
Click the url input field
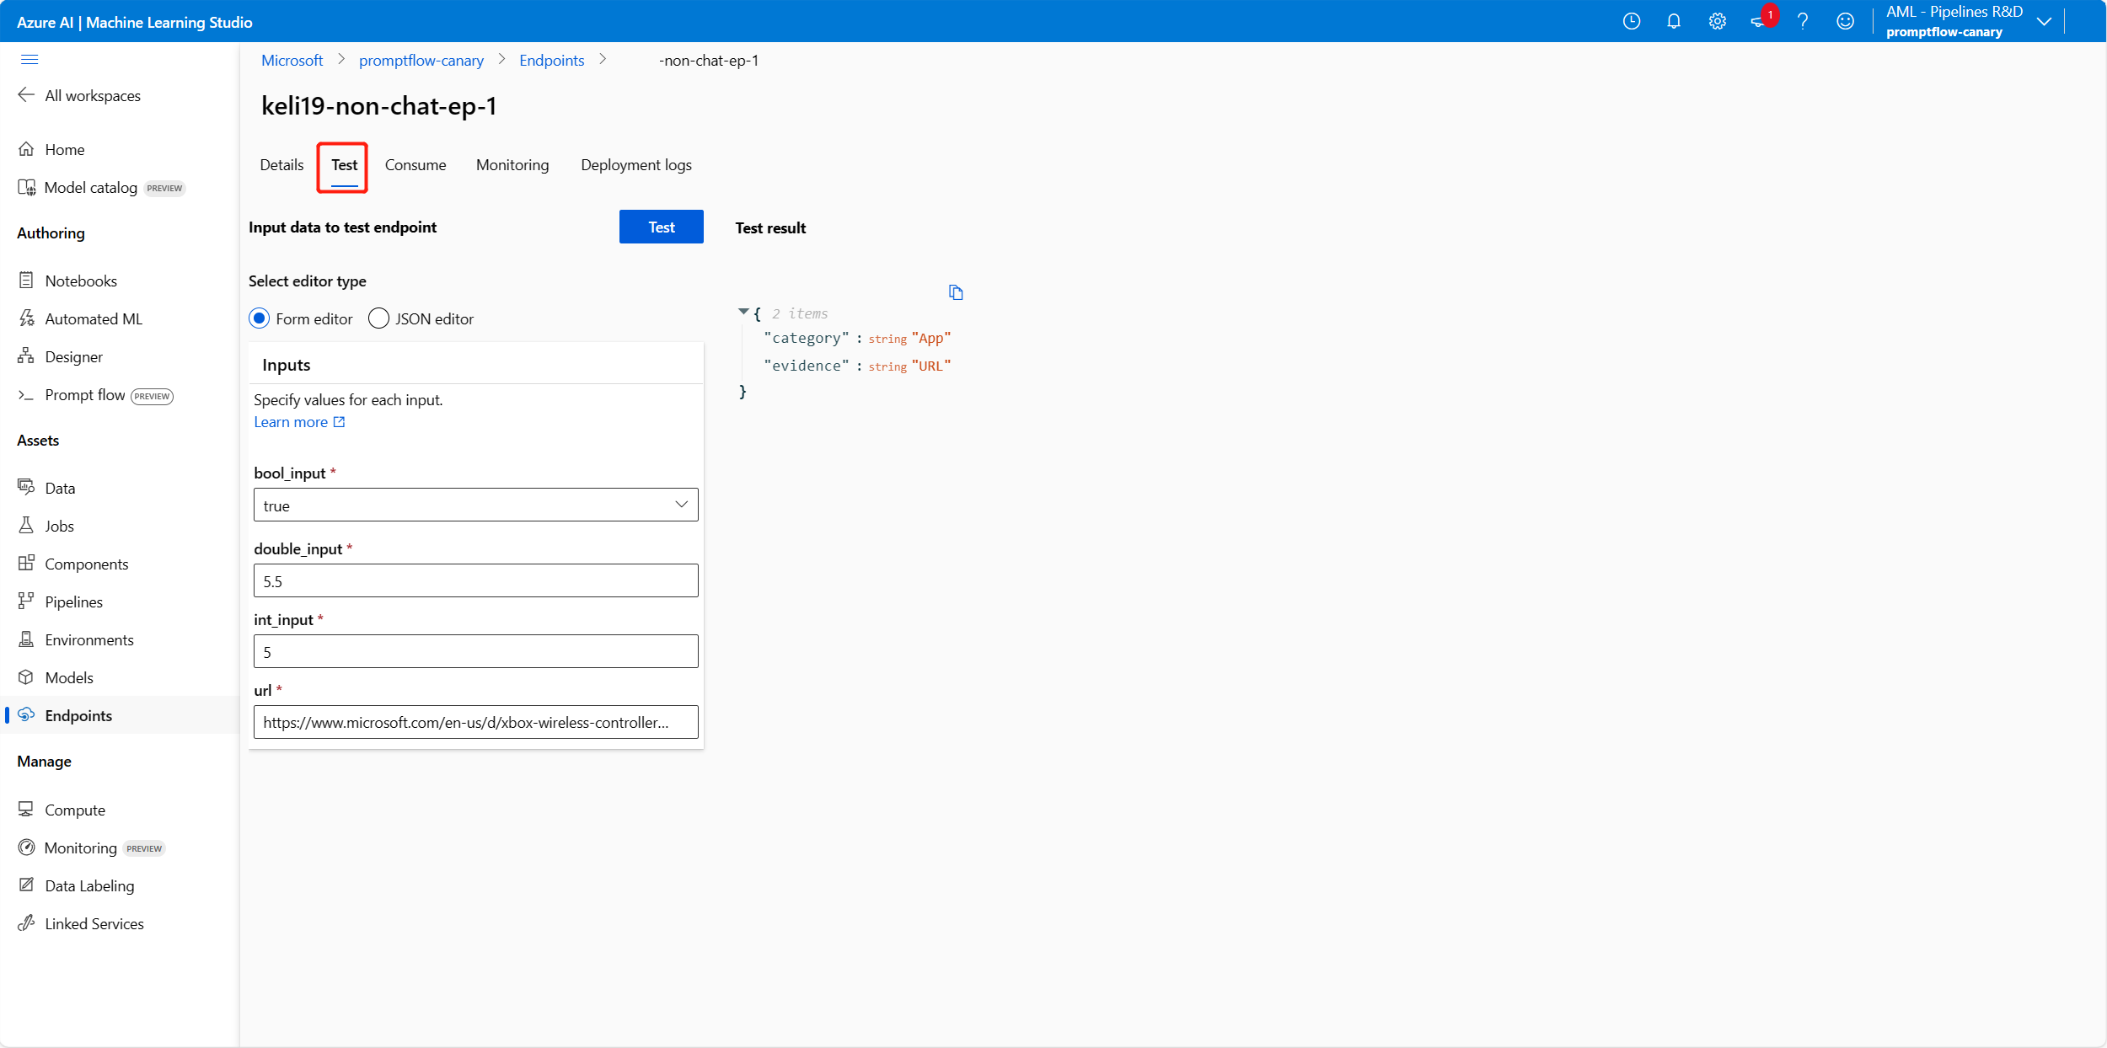pyautogui.click(x=475, y=722)
